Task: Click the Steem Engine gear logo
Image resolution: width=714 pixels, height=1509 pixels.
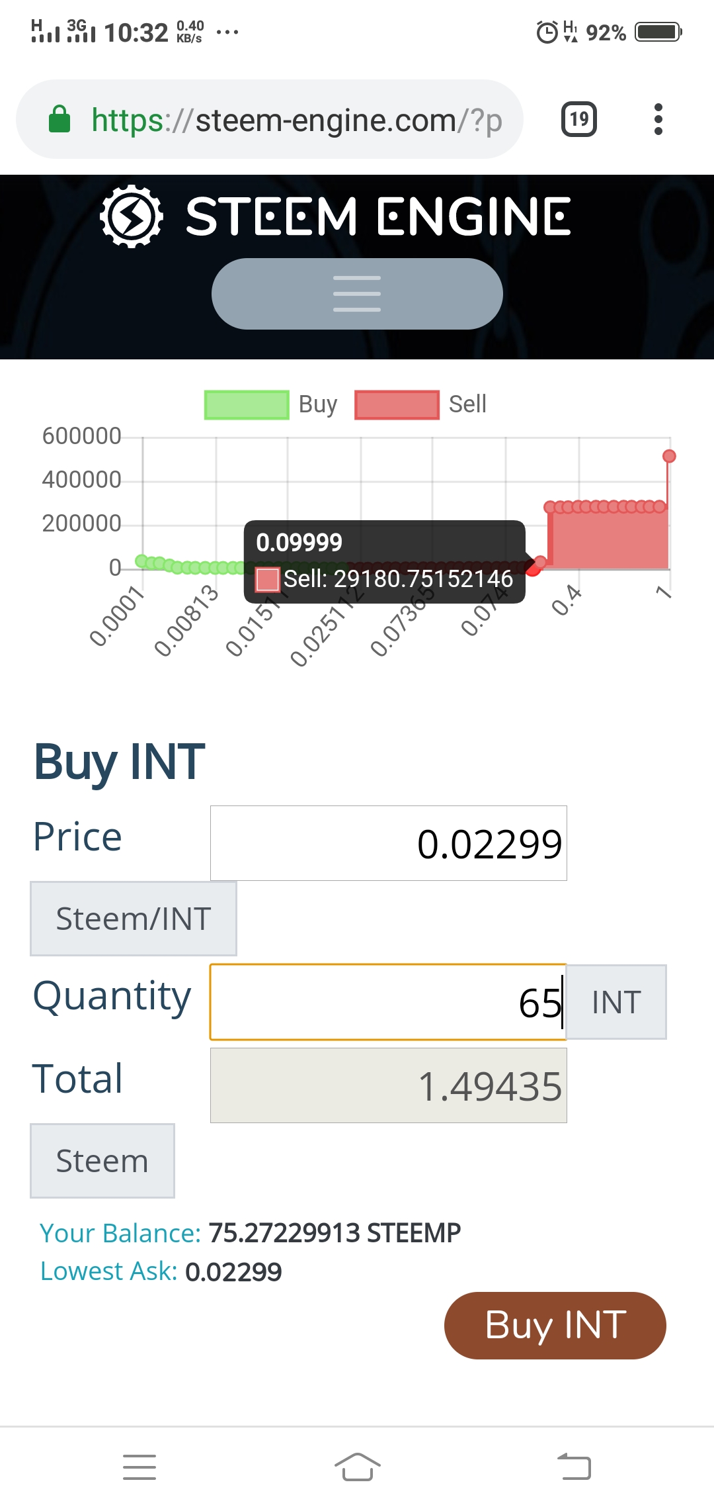Action: point(131,216)
